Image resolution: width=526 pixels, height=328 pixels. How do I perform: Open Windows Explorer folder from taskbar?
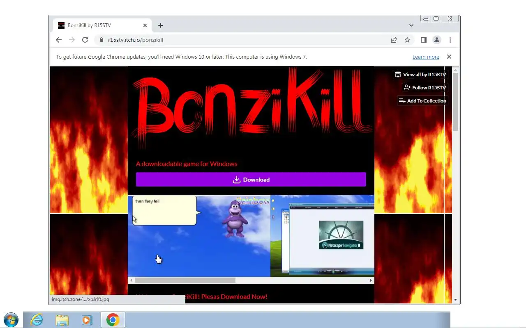point(62,320)
